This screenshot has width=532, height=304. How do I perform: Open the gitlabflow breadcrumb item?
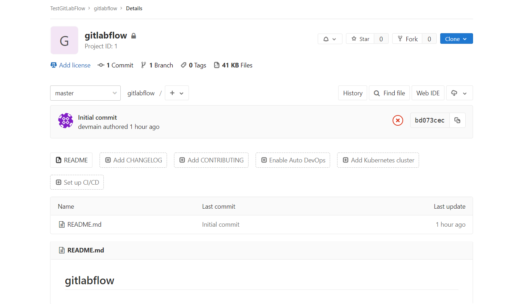point(105,8)
